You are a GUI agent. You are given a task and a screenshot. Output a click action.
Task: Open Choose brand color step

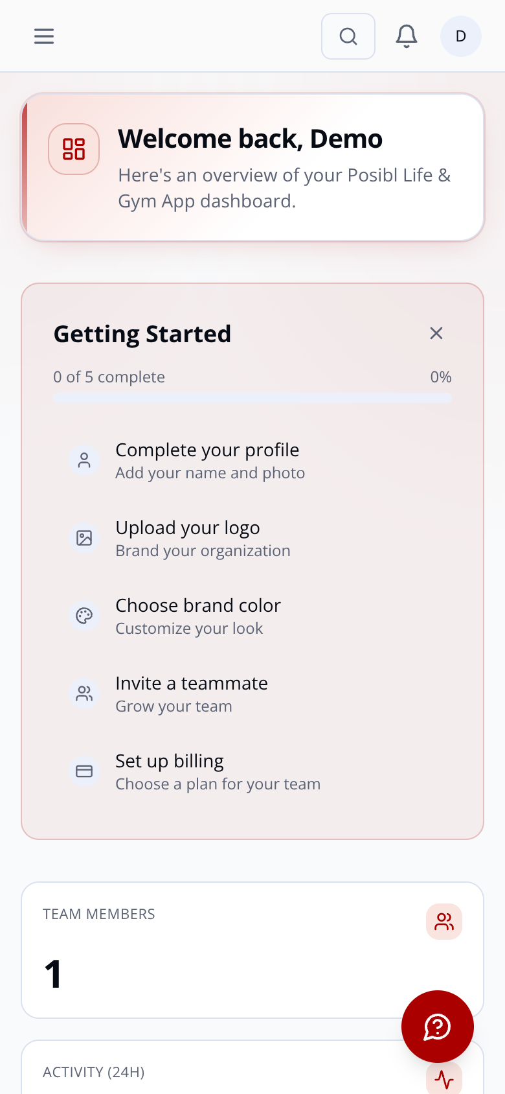click(252, 616)
